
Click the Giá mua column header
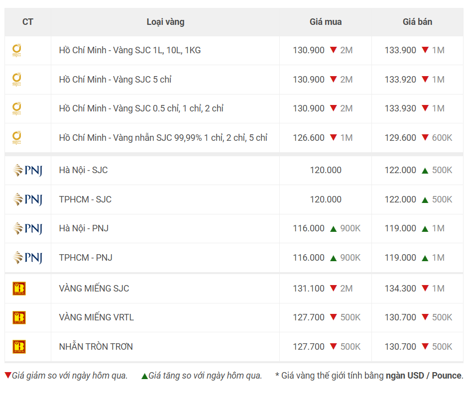click(326, 22)
